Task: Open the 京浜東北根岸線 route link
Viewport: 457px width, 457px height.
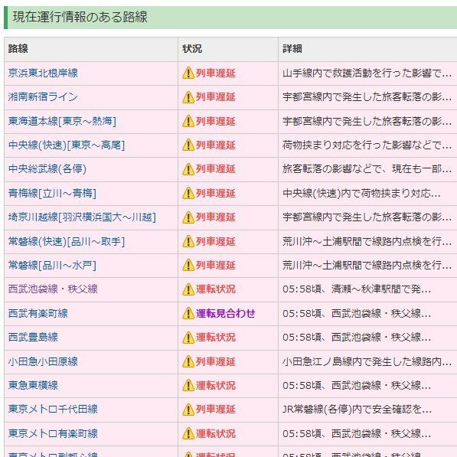Action: (43, 73)
